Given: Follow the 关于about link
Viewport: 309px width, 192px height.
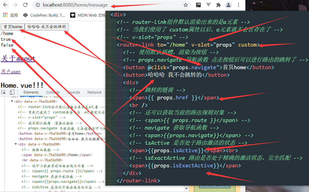Looking at the screenshot, I should pos(18,58).
